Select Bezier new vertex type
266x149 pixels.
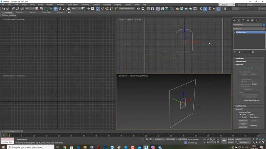[251, 115]
